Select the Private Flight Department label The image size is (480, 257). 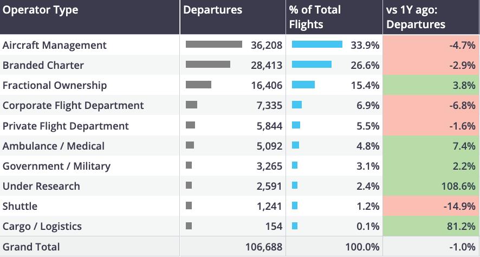[x=66, y=126]
